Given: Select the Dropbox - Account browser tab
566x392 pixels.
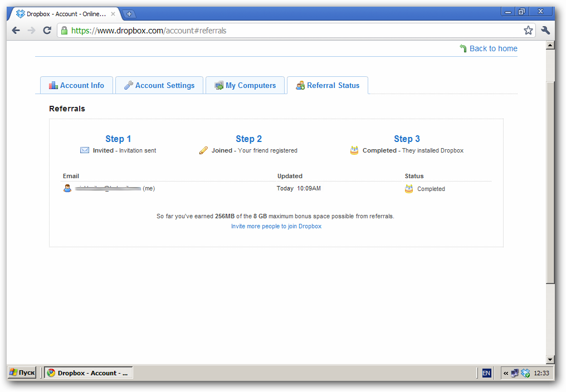Looking at the screenshot, I should 65,14.
